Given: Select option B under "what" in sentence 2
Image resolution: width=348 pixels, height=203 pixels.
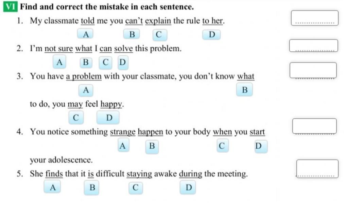Looking at the screenshot, I should (x=86, y=62).
